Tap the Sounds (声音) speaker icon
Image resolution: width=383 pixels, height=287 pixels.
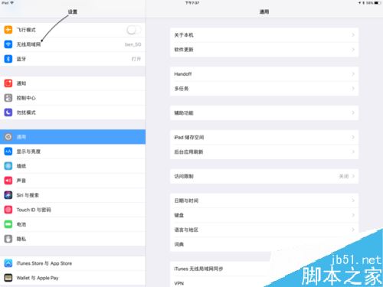(8, 181)
